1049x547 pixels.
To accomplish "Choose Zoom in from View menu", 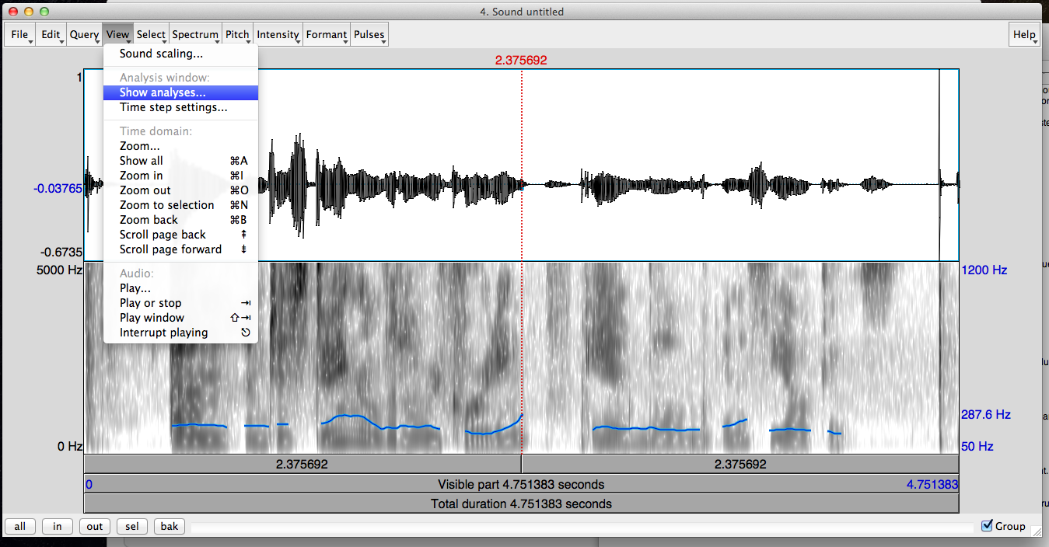I will coord(180,176).
